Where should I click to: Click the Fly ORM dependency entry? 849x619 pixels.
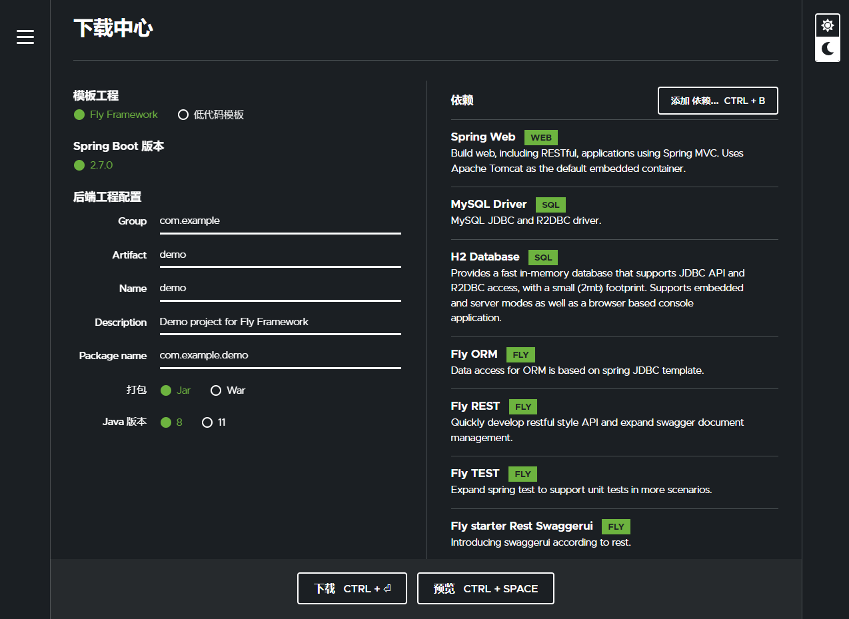tap(474, 354)
